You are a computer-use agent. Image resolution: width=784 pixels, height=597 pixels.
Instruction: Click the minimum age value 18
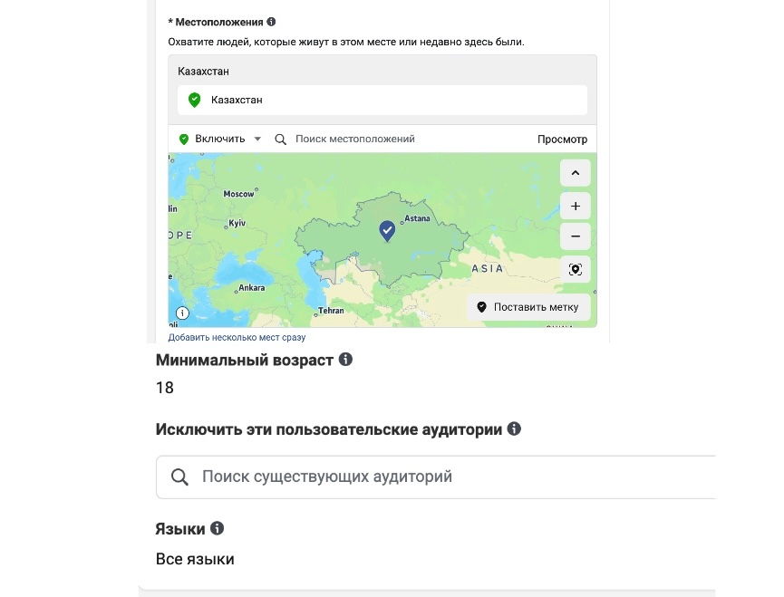[165, 388]
